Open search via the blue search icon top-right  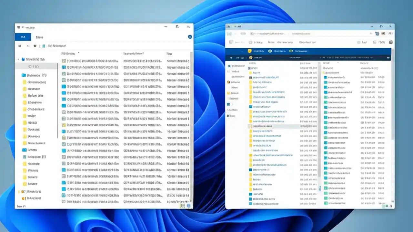tap(190, 36)
